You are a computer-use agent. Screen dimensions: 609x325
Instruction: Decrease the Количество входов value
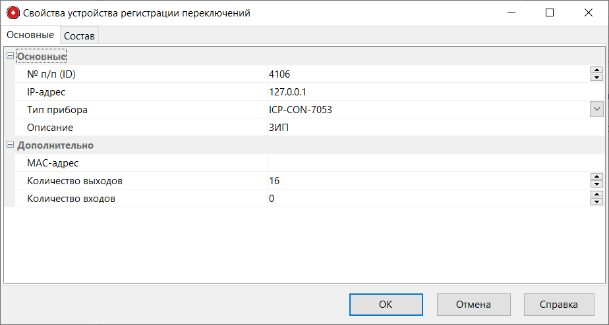597,201
